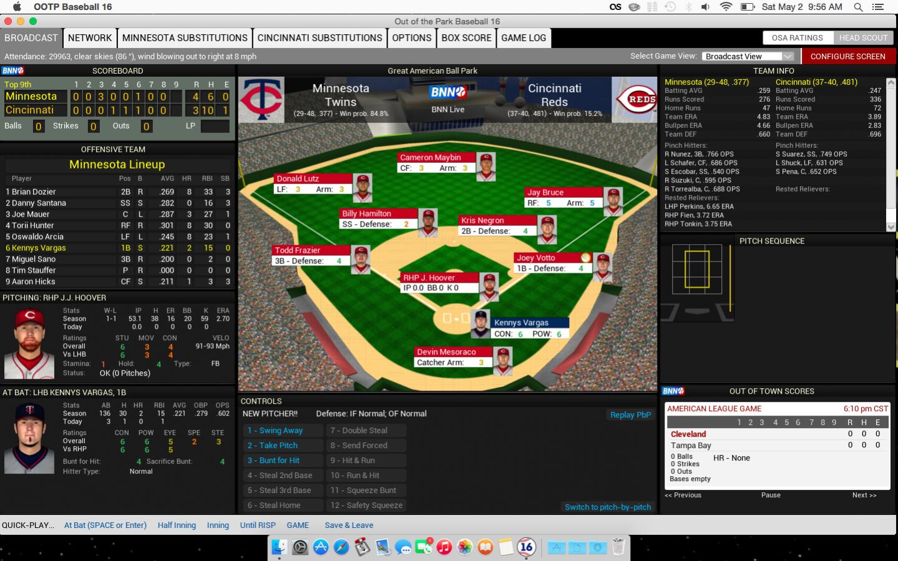Click Joey Votto's fielder portrait
This screenshot has width=898, height=561.
[x=603, y=268]
